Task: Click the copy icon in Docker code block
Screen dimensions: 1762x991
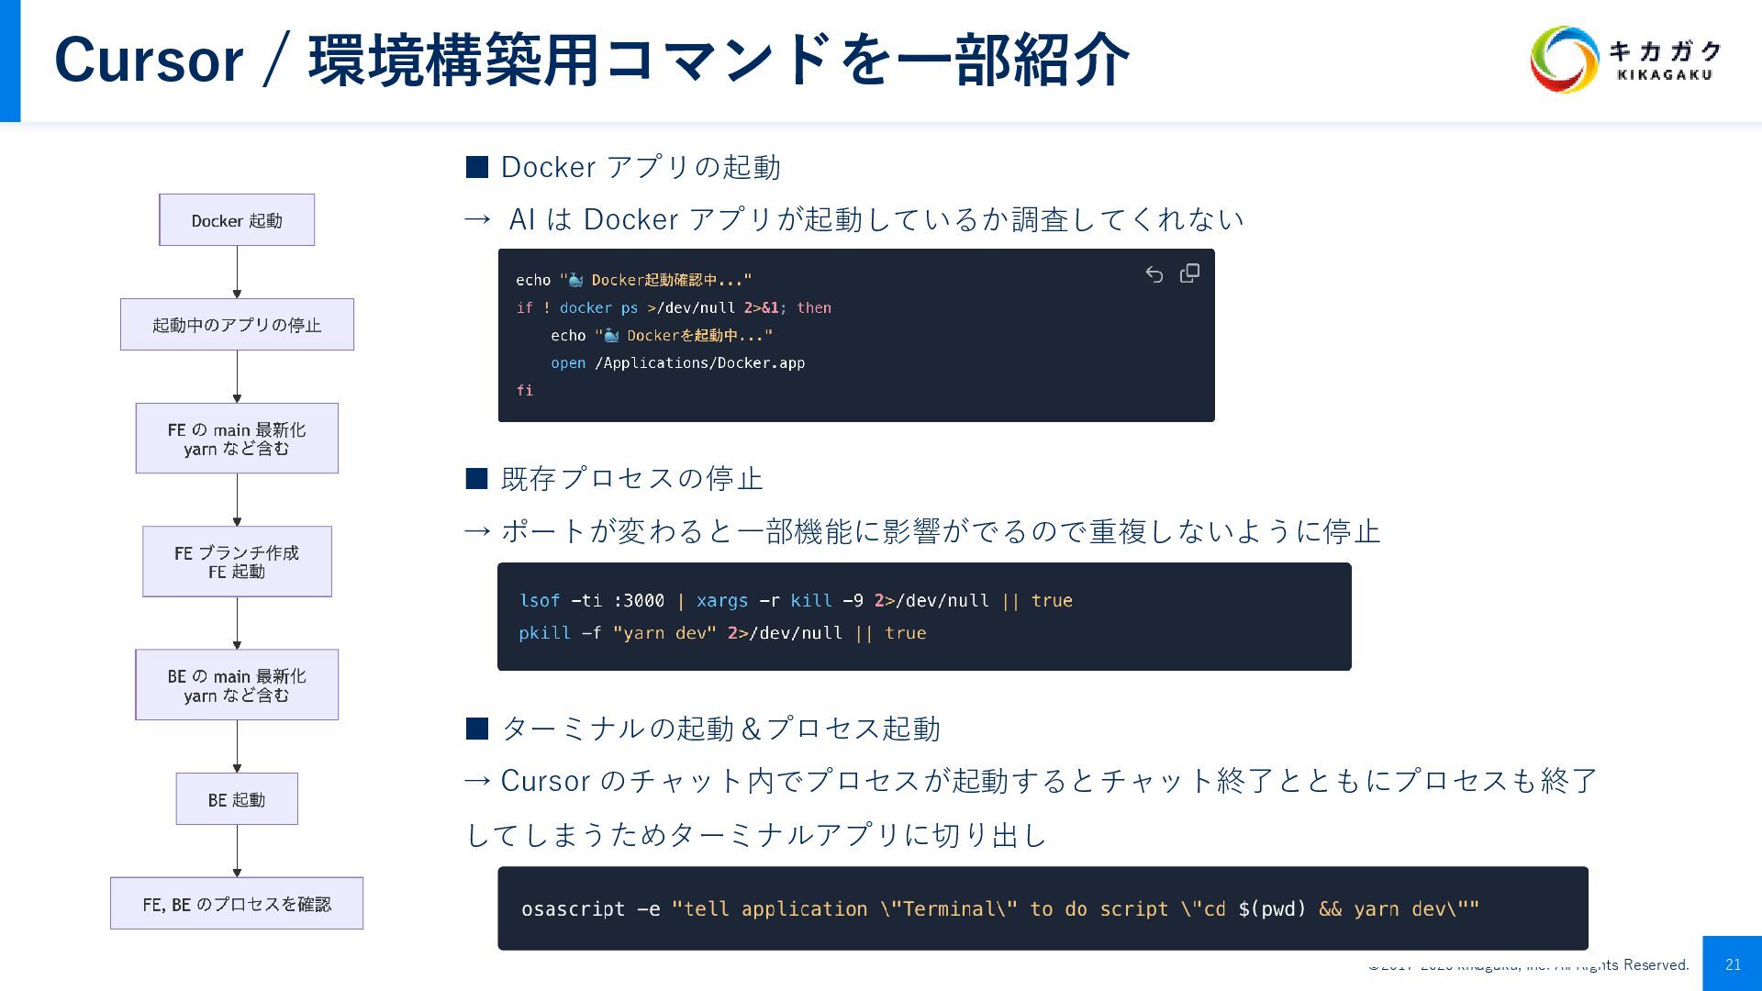Action: (1189, 273)
